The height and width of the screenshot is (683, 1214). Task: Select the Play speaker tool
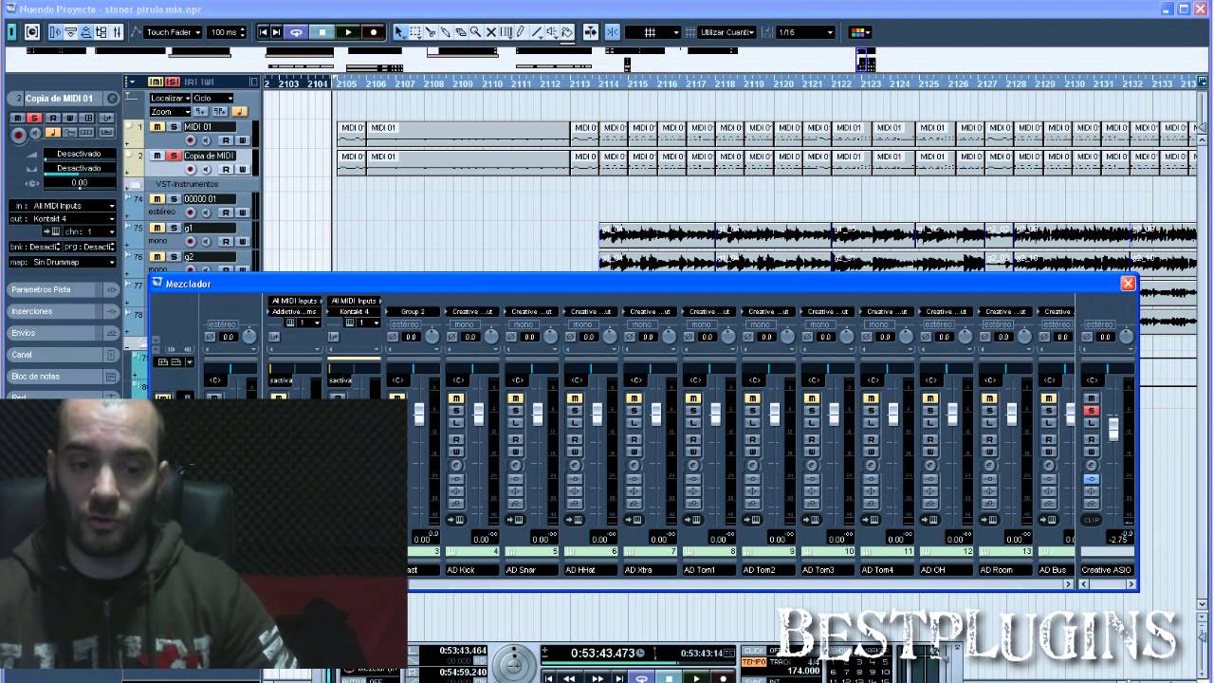551,32
